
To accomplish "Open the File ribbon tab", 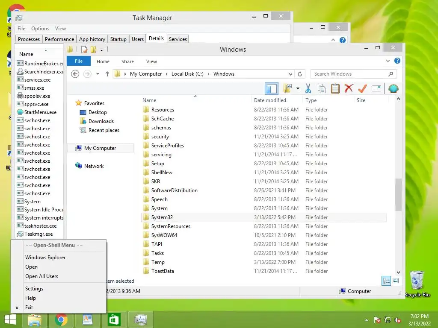I will pyautogui.click(x=79, y=61).
